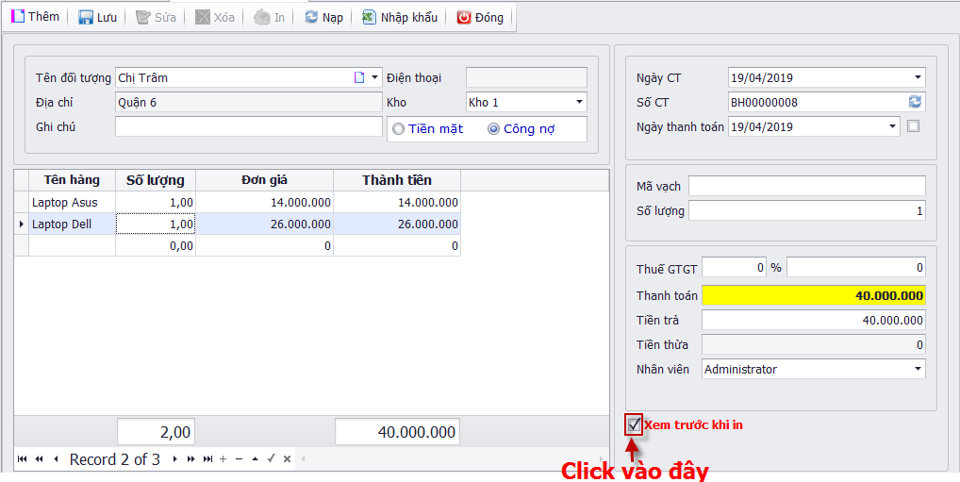This screenshot has width=960, height=482.
Task: Click the Thành tiền column header
Action: [x=397, y=180]
